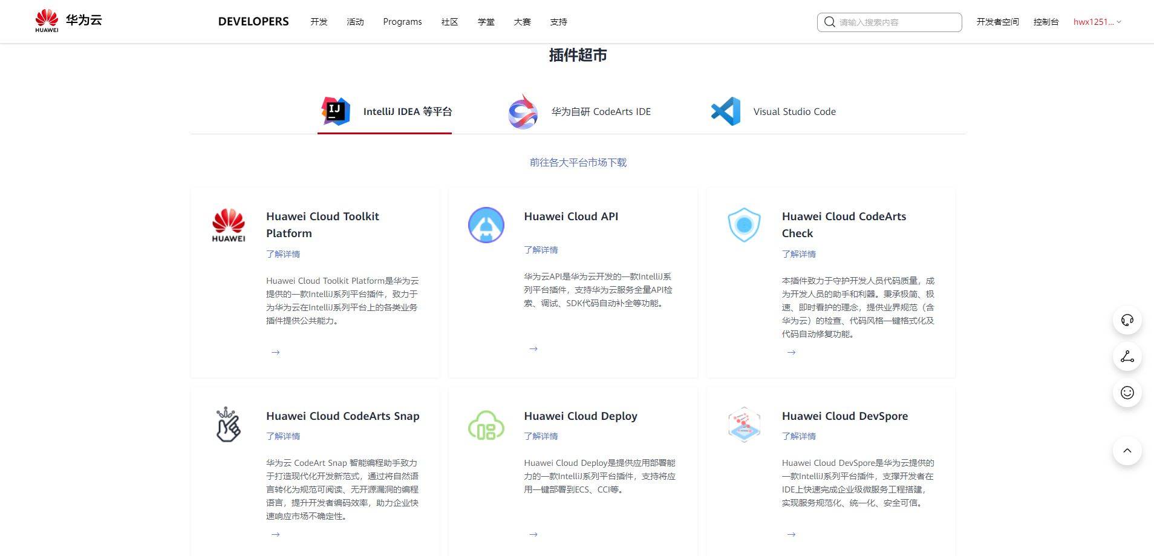This screenshot has width=1154, height=556.
Task: Open the 学堂 navigation menu
Action: 486,22
